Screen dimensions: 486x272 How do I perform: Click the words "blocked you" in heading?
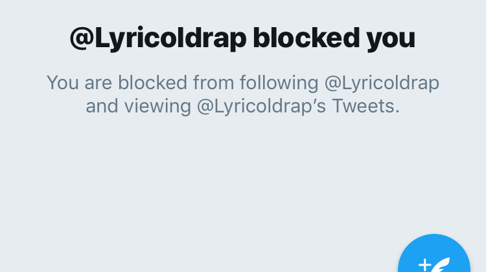(334, 39)
